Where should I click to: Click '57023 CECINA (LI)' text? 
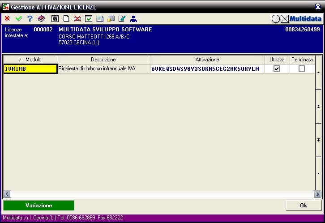[x=79, y=43]
